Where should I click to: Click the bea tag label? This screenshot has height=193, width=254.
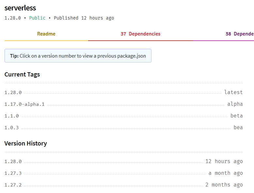coord(238,128)
